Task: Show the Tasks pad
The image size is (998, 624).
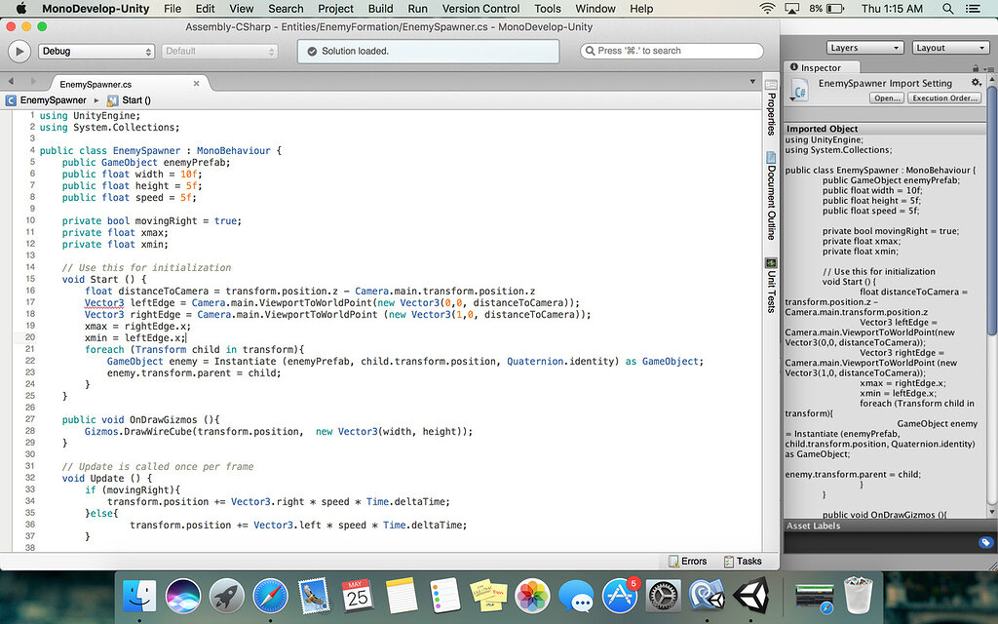Action: click(x=743, y=561)
